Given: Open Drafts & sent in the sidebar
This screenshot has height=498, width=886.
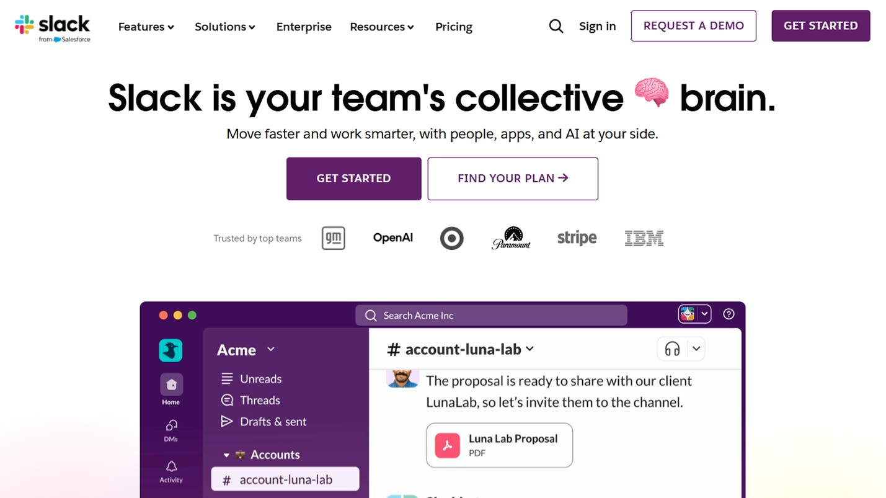Looking at the screenshot, I should [x=264, y=422].
